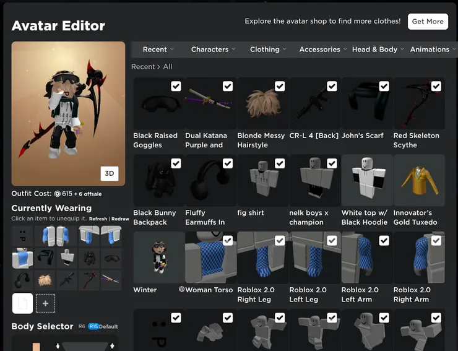Screen dimensions: 458x351
Task: Expand the Recent dropdown chevron
Action: point(172,49)
